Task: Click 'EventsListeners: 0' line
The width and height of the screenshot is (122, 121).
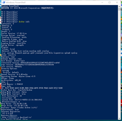Action: [11, 102]
